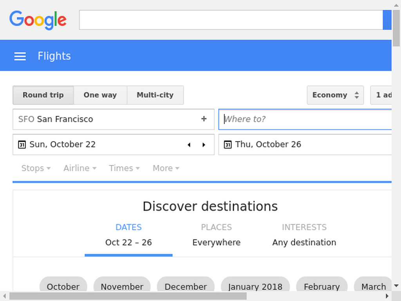Viewport: 401px width, 301px height.
Task: Switch to INTERESTS tab
Action: point(304,235)
